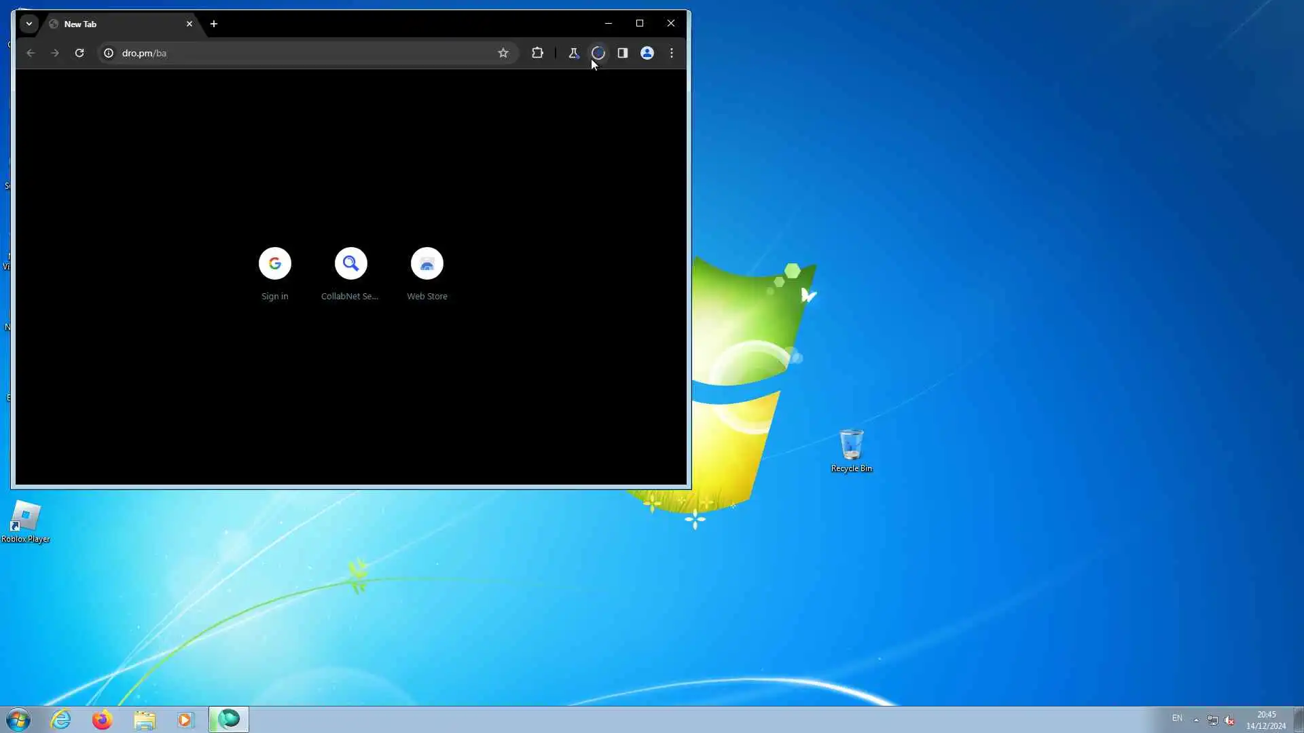Launch Firefox from the taskbar
Viewport: 1304px width, 733px height.
point(103,719)
